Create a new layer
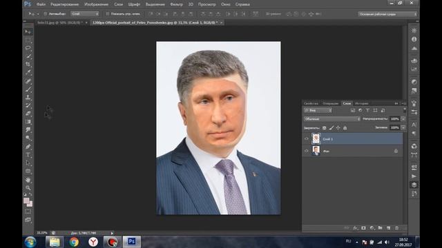The height and width of the screenshot is (248, 442). 388,228
